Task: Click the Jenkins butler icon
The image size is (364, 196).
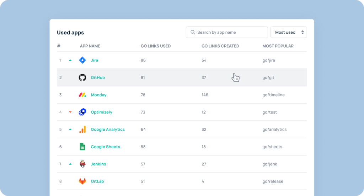Action: pyautogui.click(x=82, y=164)
